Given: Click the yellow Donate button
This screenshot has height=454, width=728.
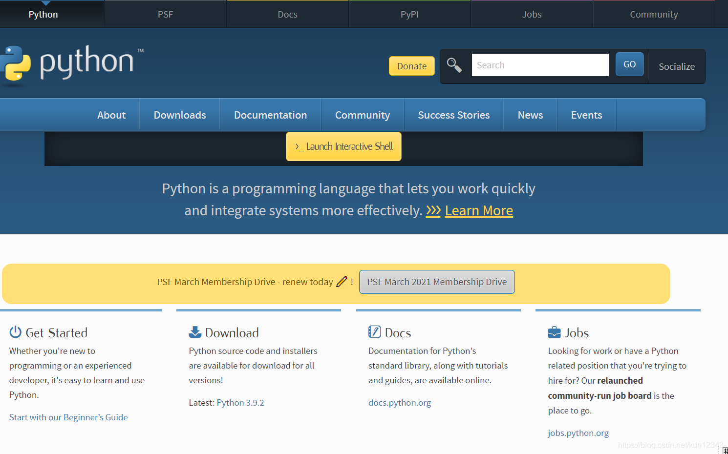Looking at the screenshot, I should point(412,66).
